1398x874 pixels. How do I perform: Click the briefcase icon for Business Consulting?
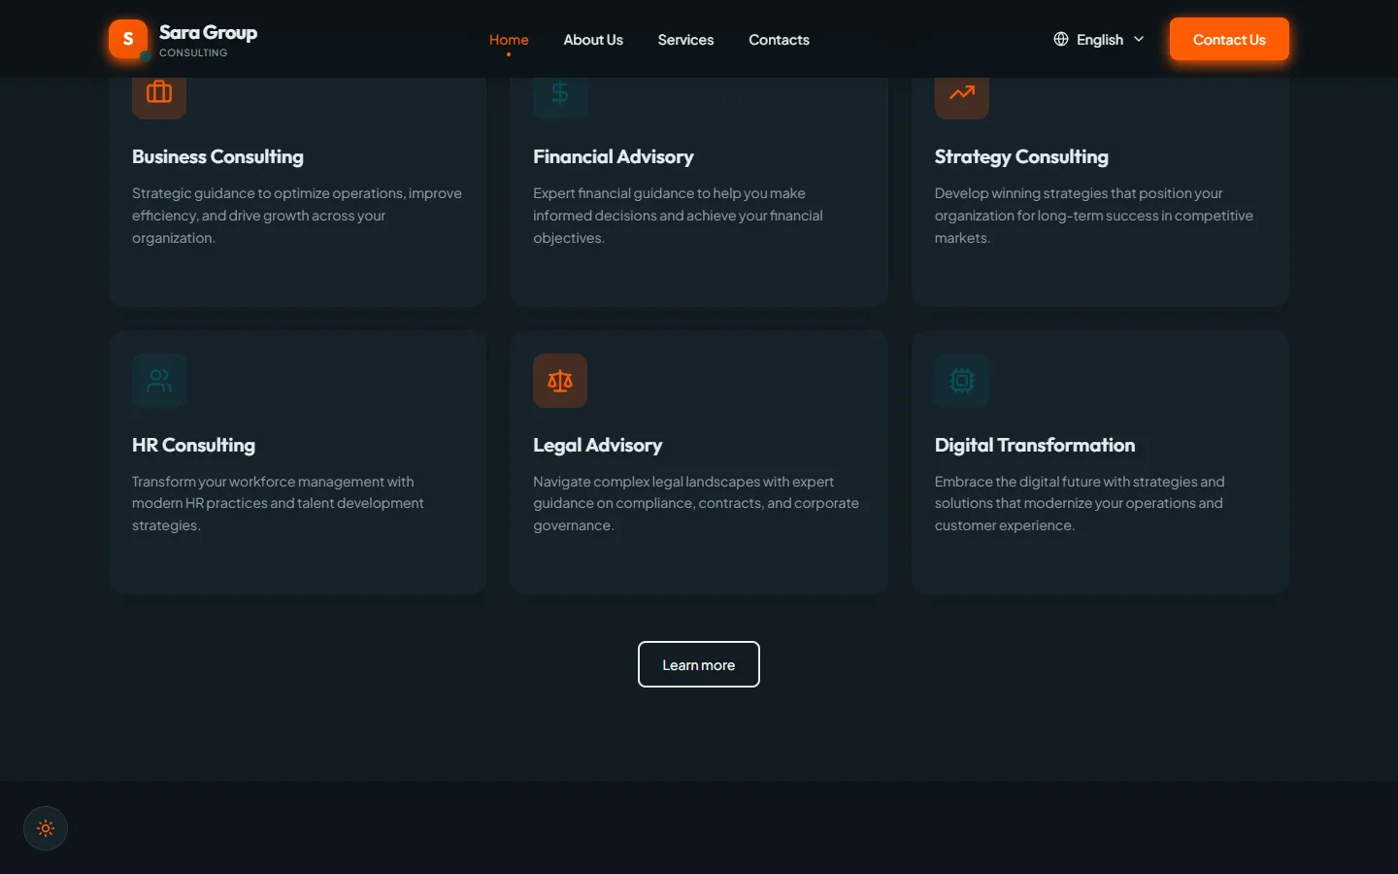click(159, 92)
